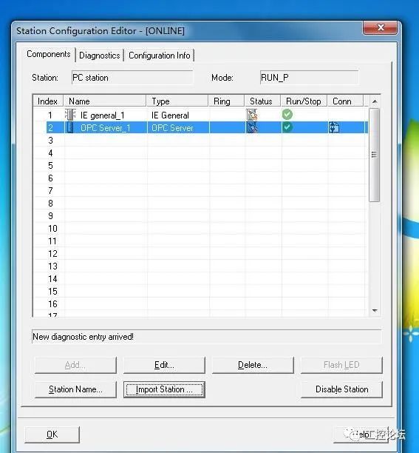Click connection icon in OPC Server_1 row

click(x=334, y=127)
